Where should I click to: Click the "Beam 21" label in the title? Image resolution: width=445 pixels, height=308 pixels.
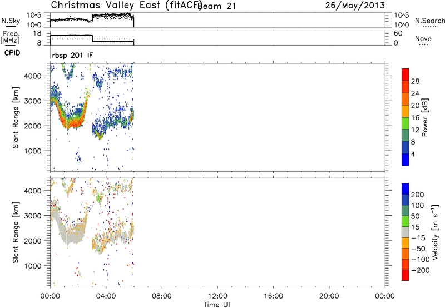tap(217, 6)
